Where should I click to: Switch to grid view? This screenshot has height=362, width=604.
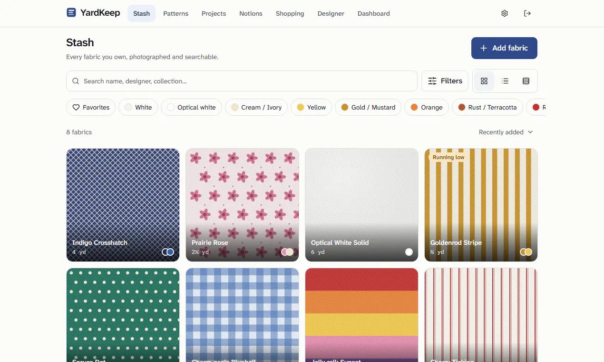point(484,81)
